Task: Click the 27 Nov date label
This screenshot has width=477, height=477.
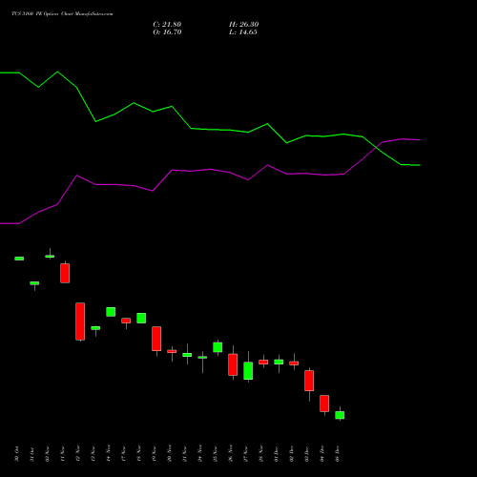Action: click(x=246, y=454)
